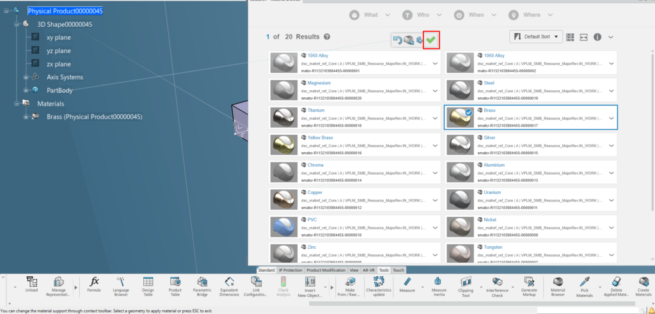Open the Product Table tool
The width and height of the screenshot is (655, 314).
(175, 286)
